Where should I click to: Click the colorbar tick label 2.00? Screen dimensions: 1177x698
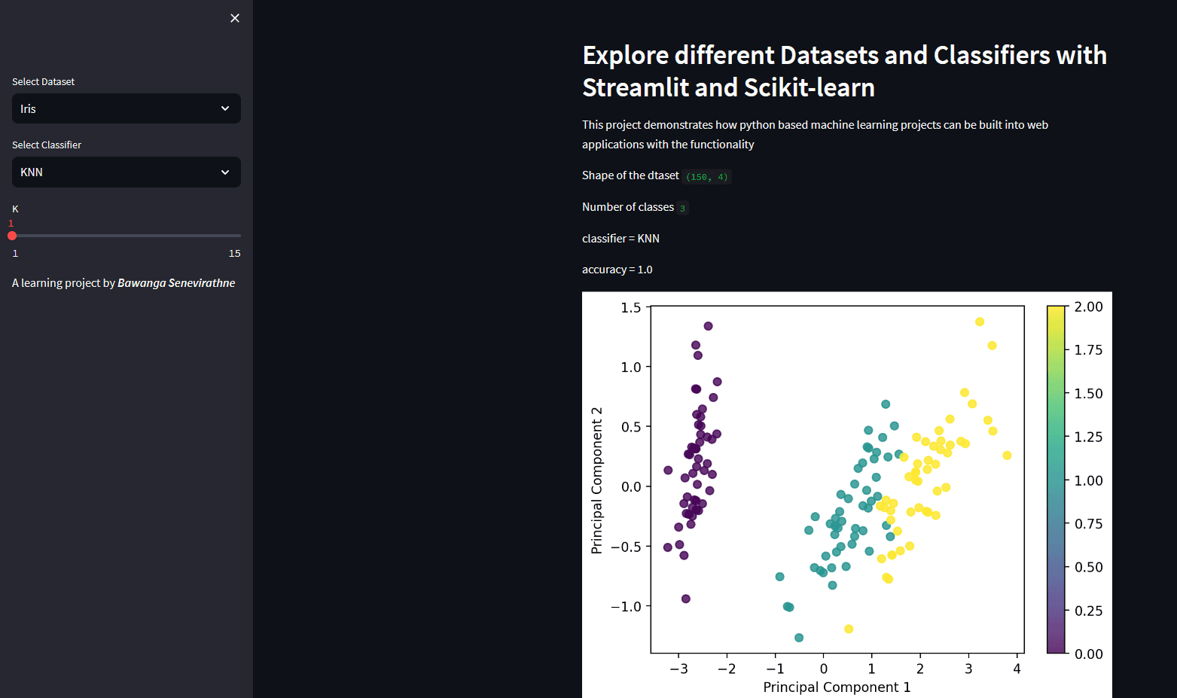(x=1088, y=306)
